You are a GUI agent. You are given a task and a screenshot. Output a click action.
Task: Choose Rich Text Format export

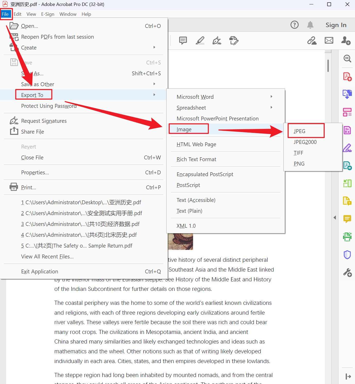click(x=226, y=159)
